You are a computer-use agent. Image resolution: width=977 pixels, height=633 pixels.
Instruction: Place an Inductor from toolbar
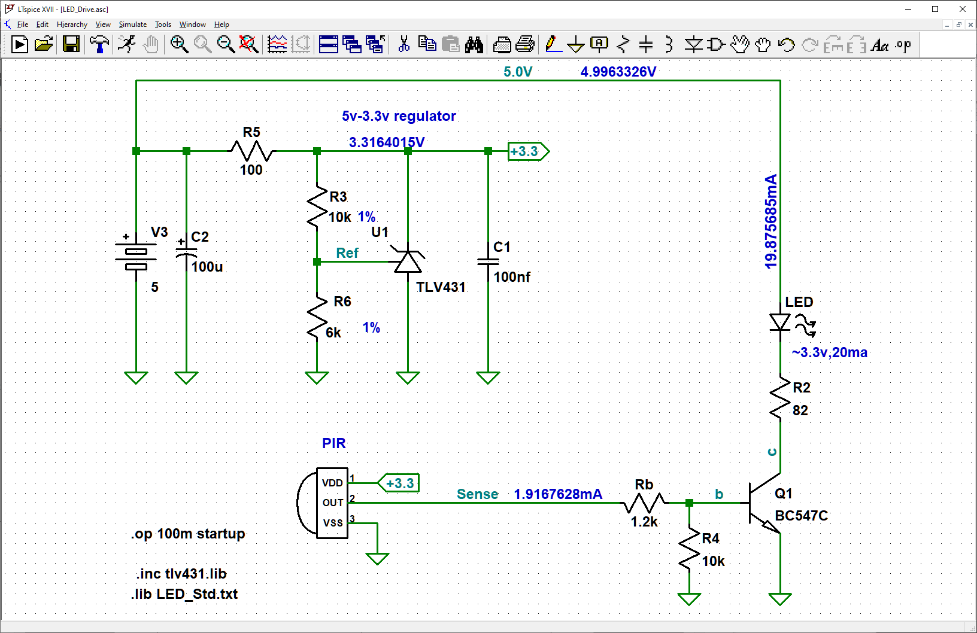pos(669,44)
